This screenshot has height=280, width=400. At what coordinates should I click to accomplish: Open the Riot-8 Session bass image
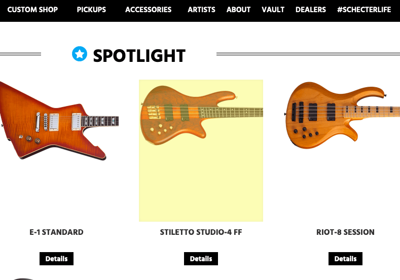pos(342,115)
